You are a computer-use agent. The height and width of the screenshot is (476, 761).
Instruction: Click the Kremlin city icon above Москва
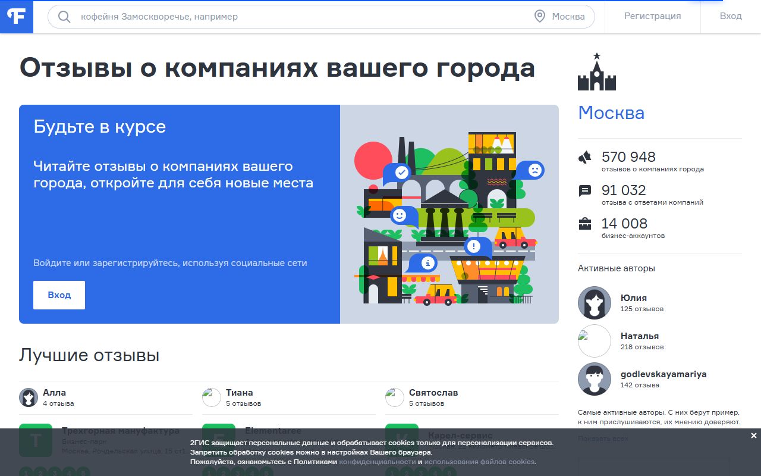597,72
